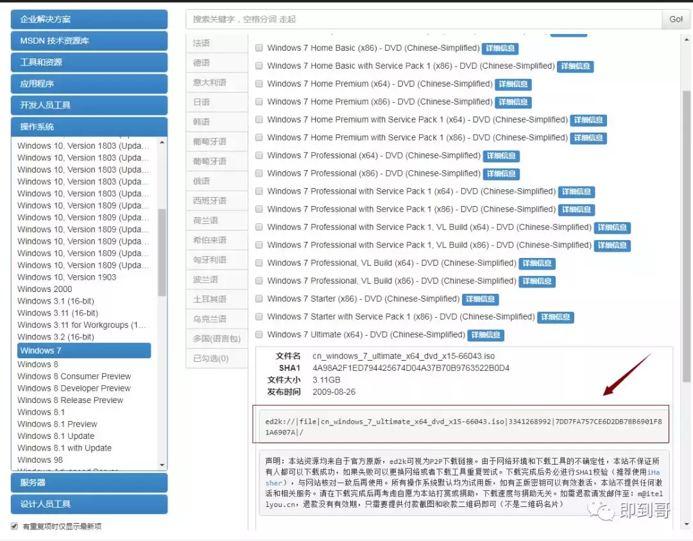
Task: Select Windows 8 Release Preview entry
Action: pos(71,400)
